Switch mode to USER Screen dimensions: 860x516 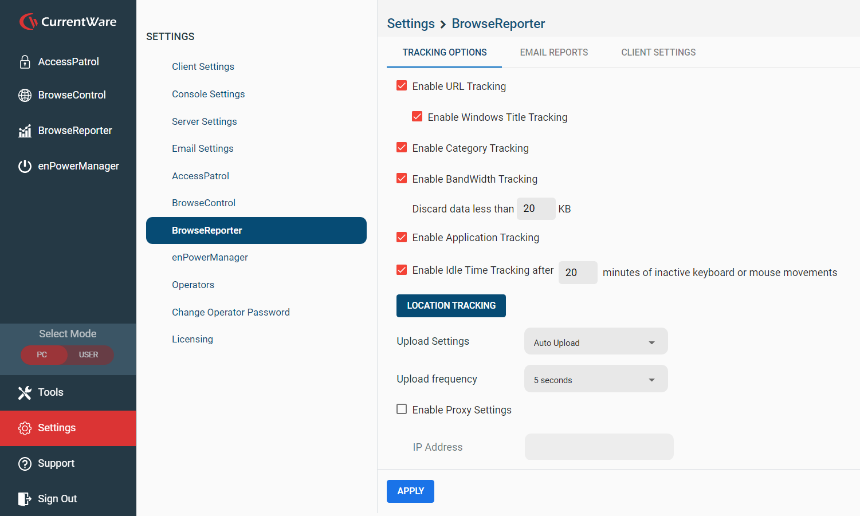[89, 355]
